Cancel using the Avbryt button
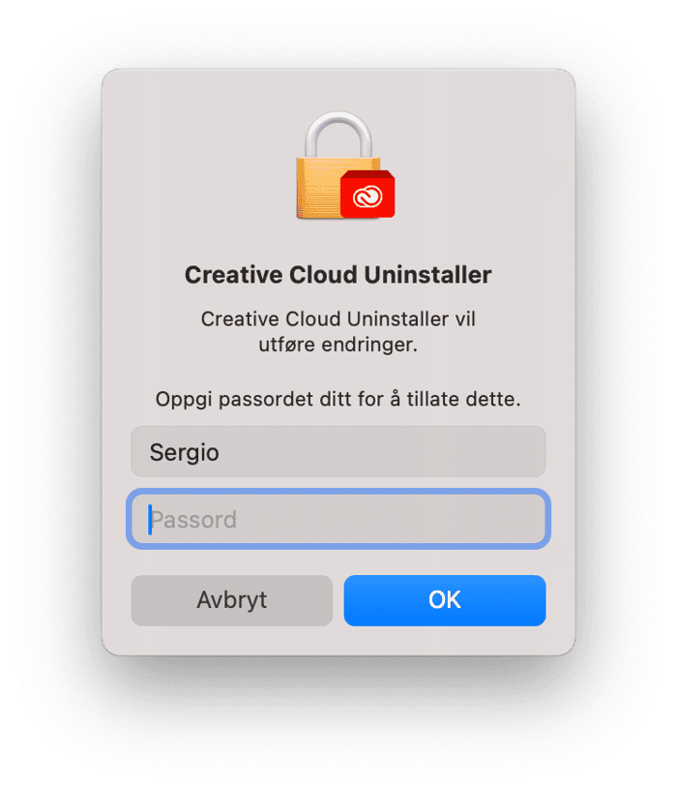 point(231,600)
